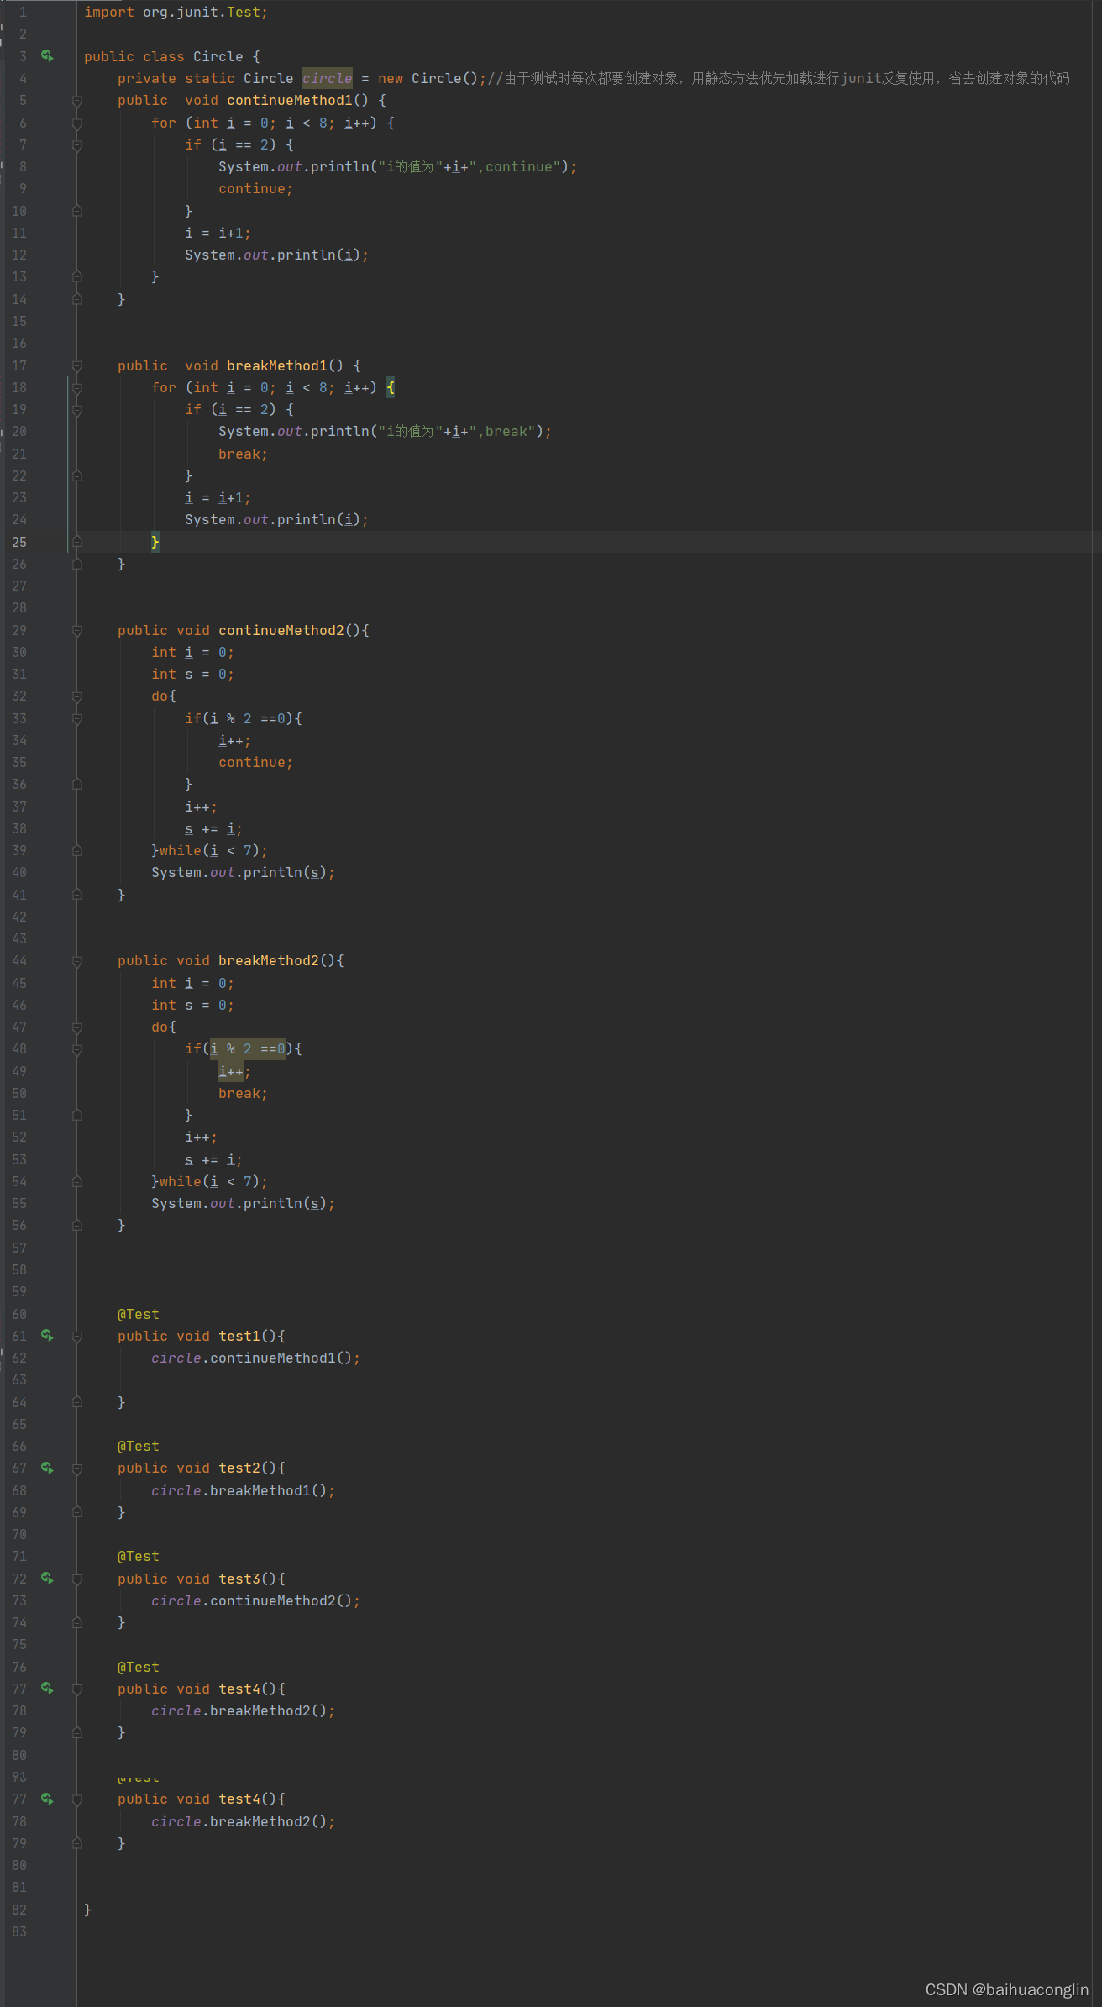Click circle.continueMethod2() call on line 73
The image size is (1102, 2007).
click(256, 1600)
